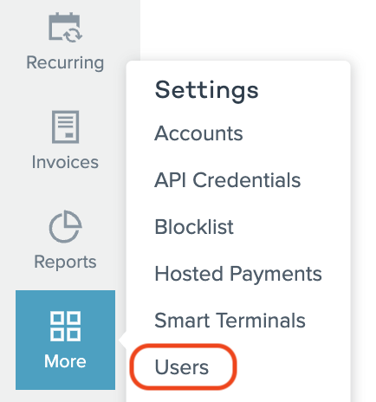Click the white More text label
Viewport: 376px width, 402px height.
click(x=65, y=361)
